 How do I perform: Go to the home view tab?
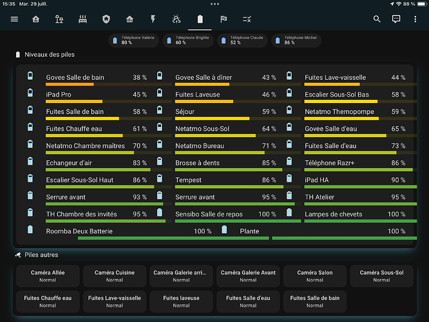36,19
